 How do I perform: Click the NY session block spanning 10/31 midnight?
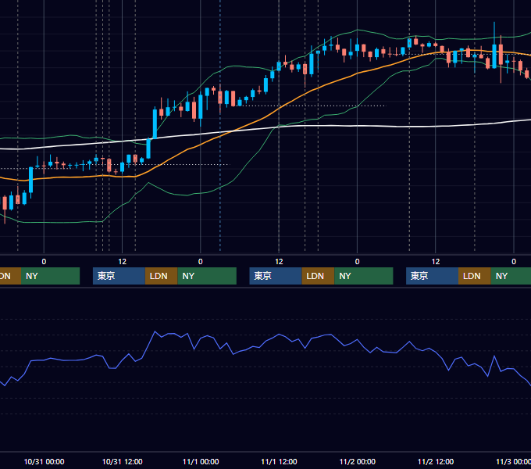50,276
